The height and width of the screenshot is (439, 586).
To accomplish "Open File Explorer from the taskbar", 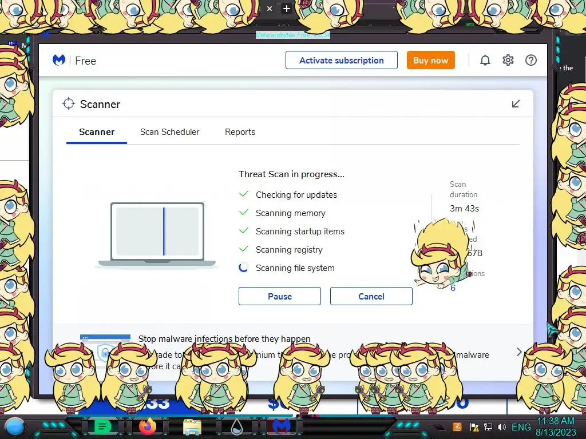I will 192,427.
